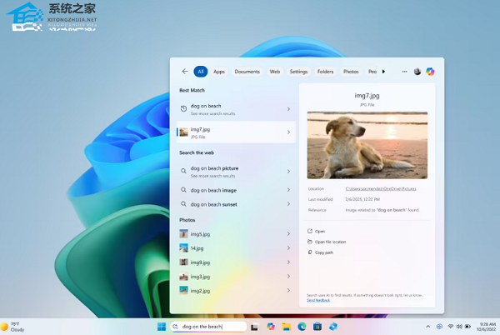
Task: Expand chevron for 'dog on beach' result
Action: coord(288,109)
